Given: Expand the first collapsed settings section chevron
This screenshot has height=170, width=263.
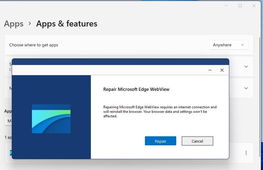Looking at the screenshot, I should pos(246,66).
